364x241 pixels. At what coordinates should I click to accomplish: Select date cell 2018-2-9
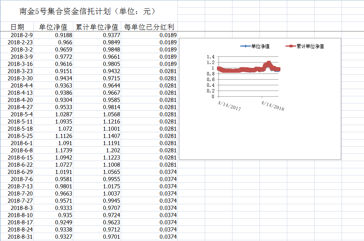[x=17, y=35]
